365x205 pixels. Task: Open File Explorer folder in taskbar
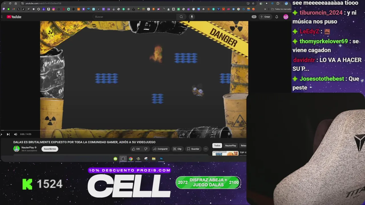pyautogui.click(x=154, y=159)
